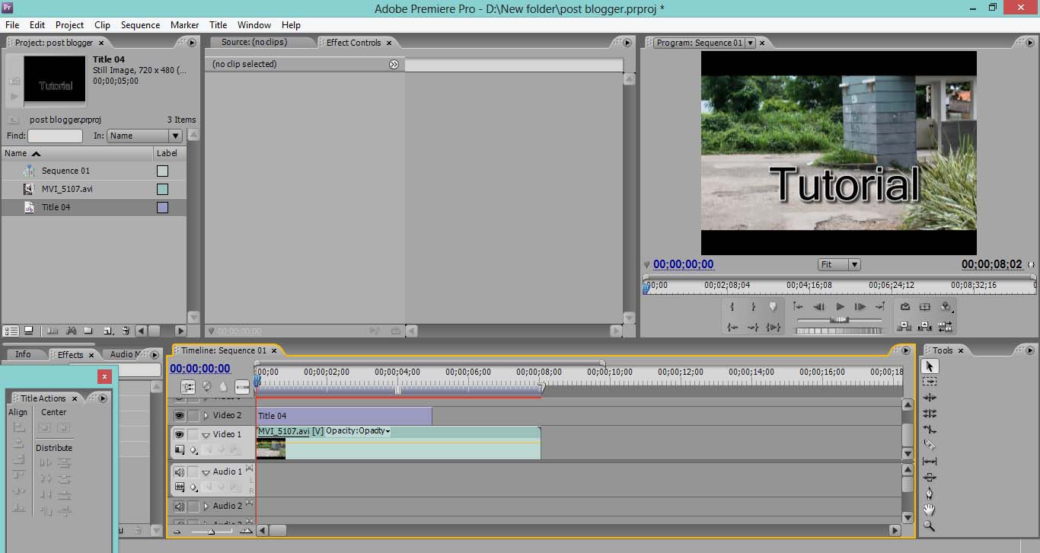
Task: Pick the Pen tool in Tools panel
Action: point(929,494)
